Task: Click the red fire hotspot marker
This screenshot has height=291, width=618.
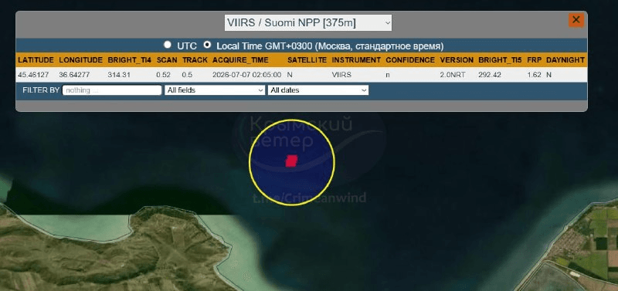Action: tap(291, 161)
